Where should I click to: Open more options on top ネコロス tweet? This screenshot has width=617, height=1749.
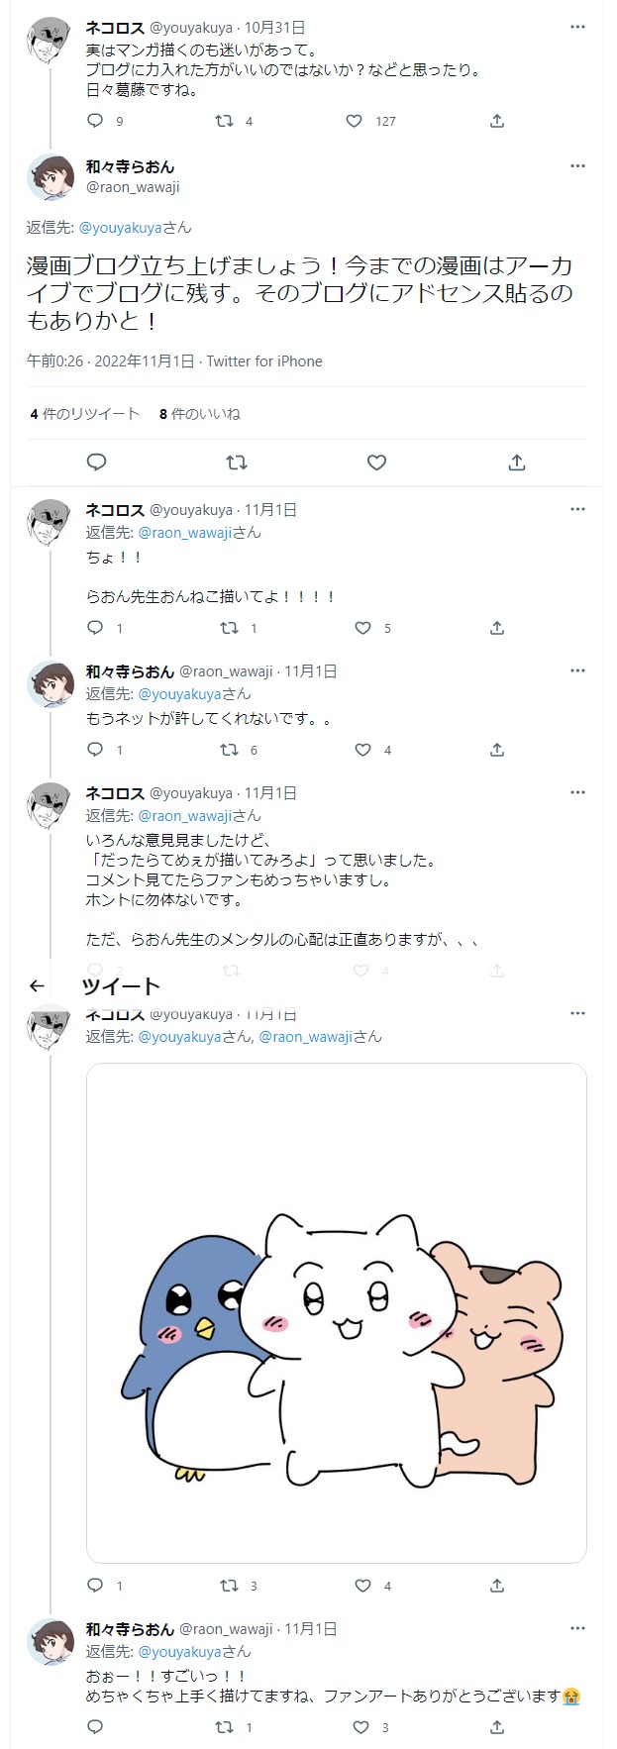tap(577, 27)
